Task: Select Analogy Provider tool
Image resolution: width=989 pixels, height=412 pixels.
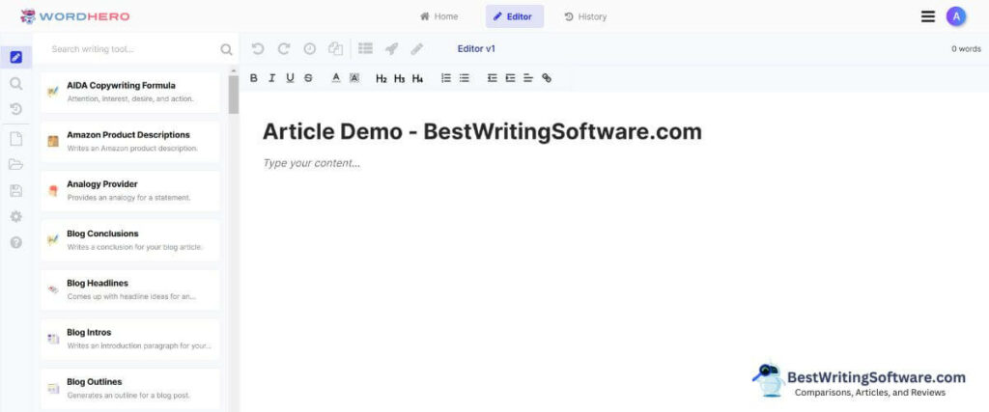Action: pos(130,190)
